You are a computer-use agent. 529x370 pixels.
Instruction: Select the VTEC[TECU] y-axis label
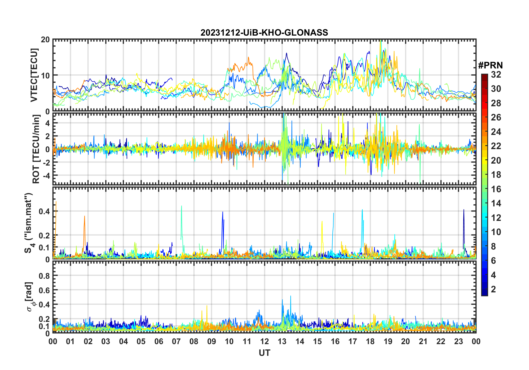[x=34, y=75]
